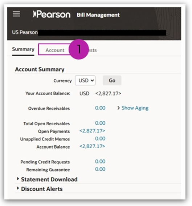Screen dimensions: 192x206
Task: Open the Currency USD dropdown
Action: click(x=85, y=80)
